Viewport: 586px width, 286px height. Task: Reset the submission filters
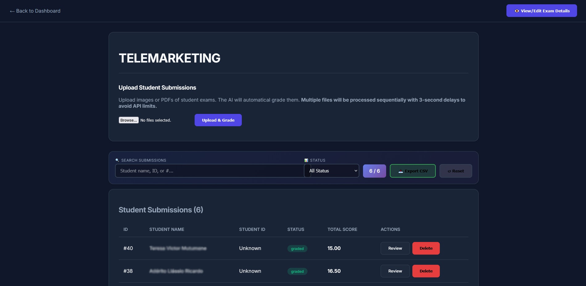coord(456,171)
